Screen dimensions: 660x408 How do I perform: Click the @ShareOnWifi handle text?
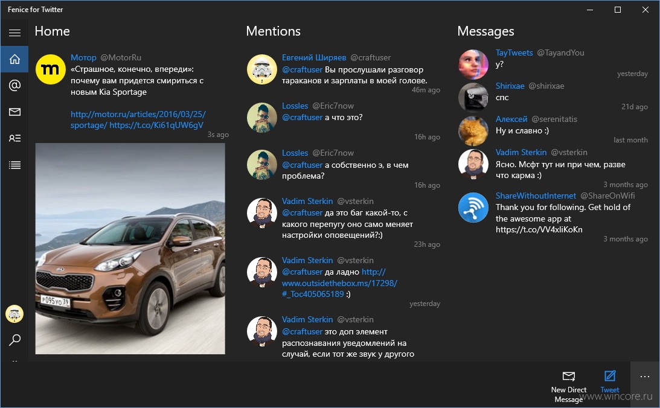pos(607,196)
